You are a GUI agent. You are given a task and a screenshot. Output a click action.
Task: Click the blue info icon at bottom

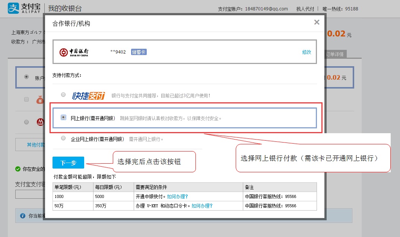[23, 216]
